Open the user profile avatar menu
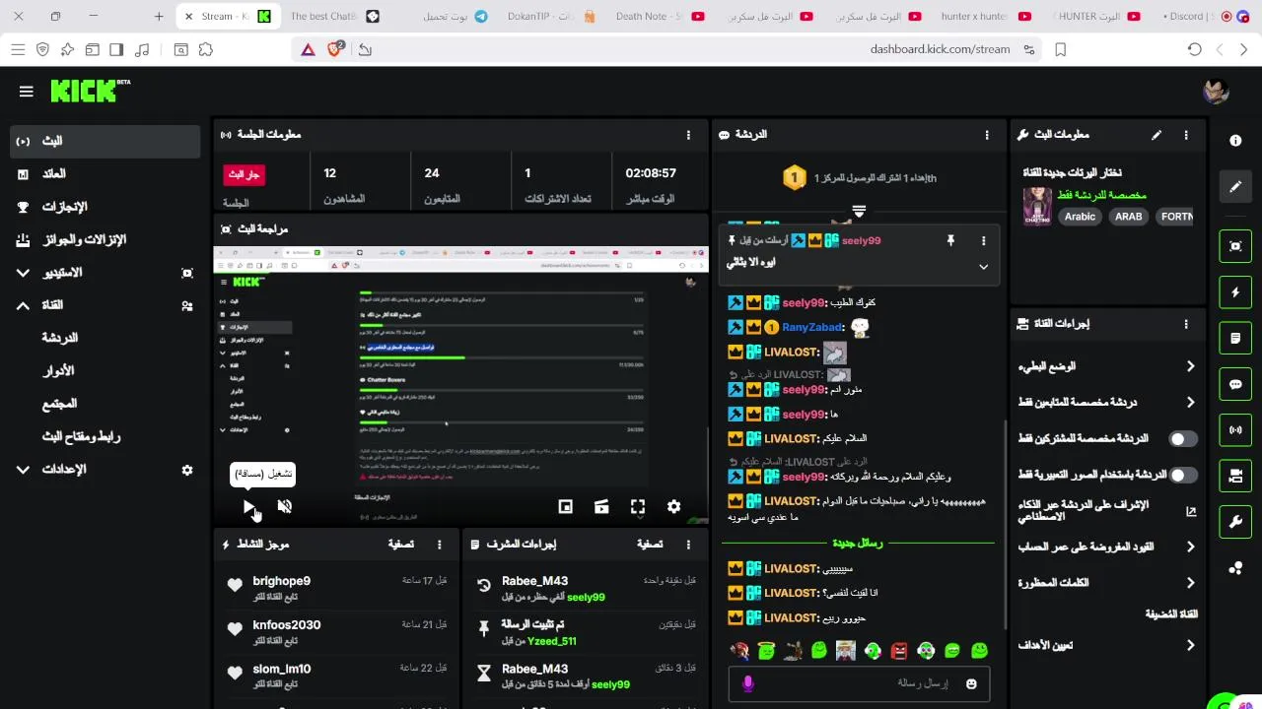Image resolution: width=1262 pixels, height=709 pixels. 1216,91
